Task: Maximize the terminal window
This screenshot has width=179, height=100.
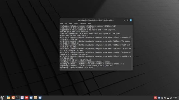Action: point(128,20)
